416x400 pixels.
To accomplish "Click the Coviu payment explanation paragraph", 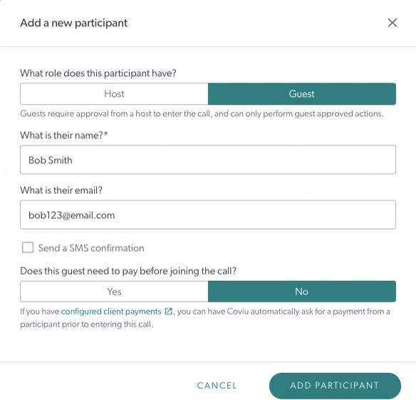I will point(205,318).
